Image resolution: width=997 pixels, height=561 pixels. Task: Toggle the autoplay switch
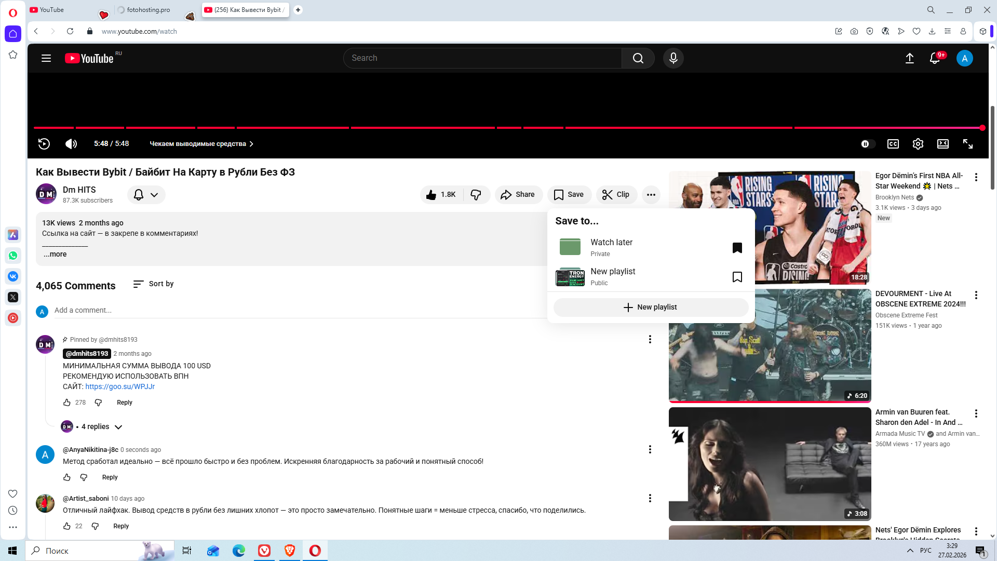point(867,144)
